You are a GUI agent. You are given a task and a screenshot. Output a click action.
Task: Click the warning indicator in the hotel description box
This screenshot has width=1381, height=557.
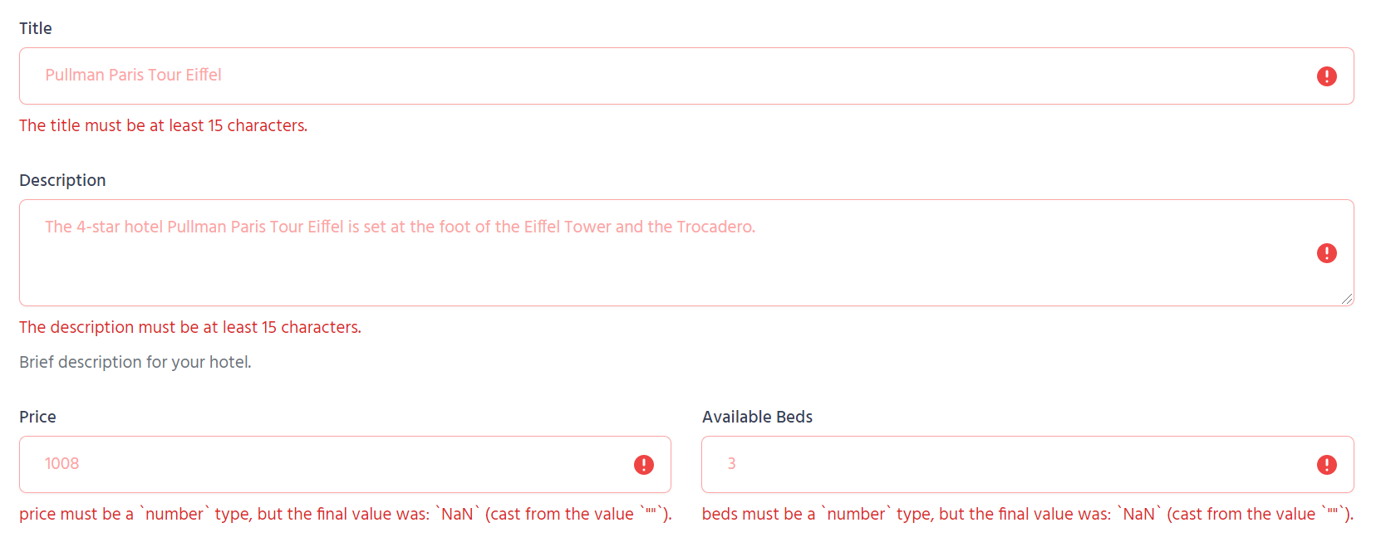pos(1327,253)
